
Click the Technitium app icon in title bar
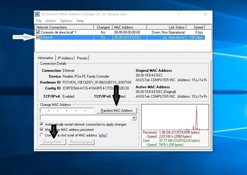37,14
